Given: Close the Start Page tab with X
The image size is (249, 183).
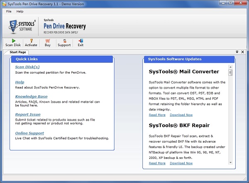Looking at the screenshot, I should [x=243, y=52].
